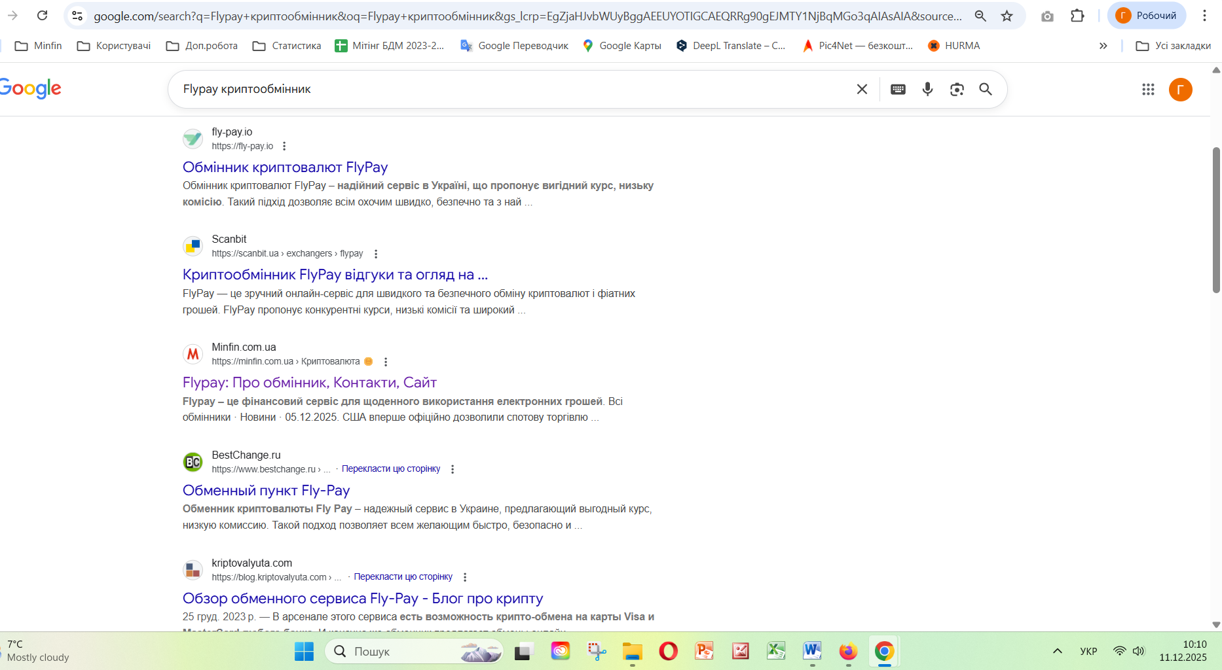Image resolution: width=1222 pixels, height=670 pixels.
Task: Switch to Firefox on the taskbar
Action: click(x=848, y=651)
